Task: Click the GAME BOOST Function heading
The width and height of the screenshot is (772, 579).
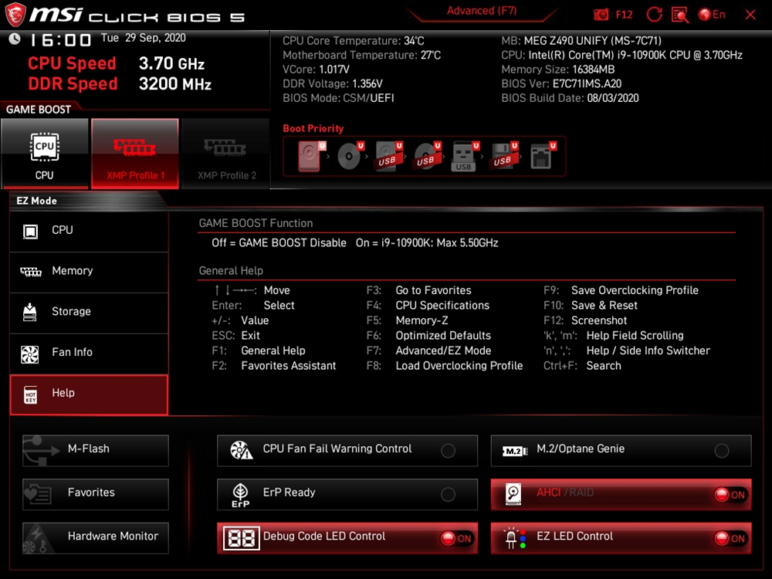Action: point(256,224)
